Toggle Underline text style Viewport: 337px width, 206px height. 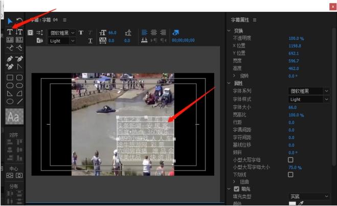[x=91, y=40]
